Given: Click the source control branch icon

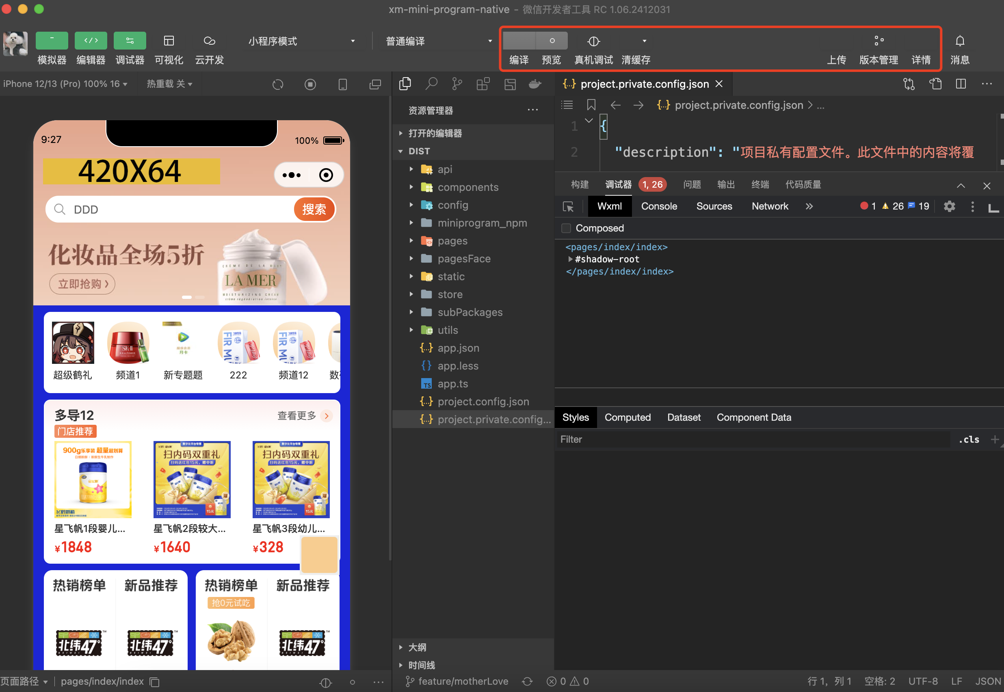Looking at the screenshot, I should coord(457,84).
